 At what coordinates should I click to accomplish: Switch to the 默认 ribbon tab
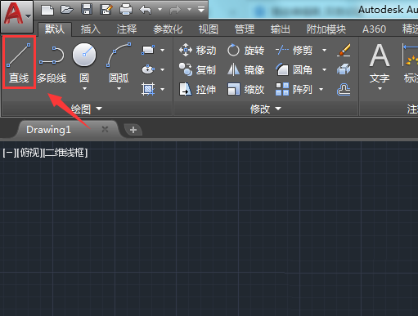click(55, 29)
